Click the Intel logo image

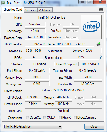91,27
